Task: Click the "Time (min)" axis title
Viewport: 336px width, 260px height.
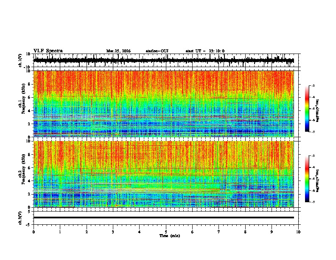Action: (x=170, y=236)
